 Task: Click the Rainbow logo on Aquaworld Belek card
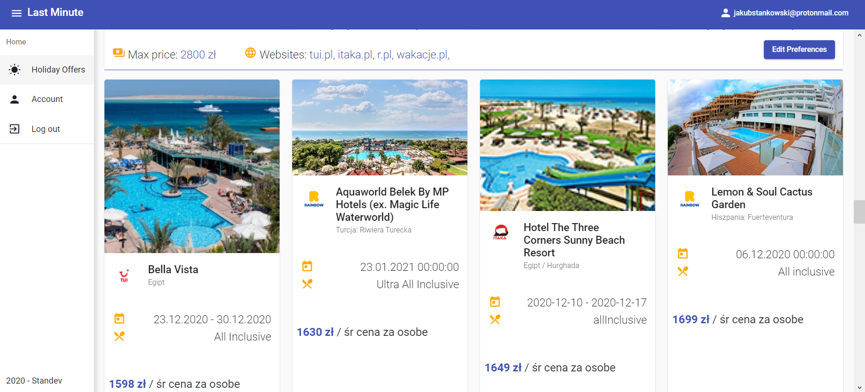pos(314,199)
